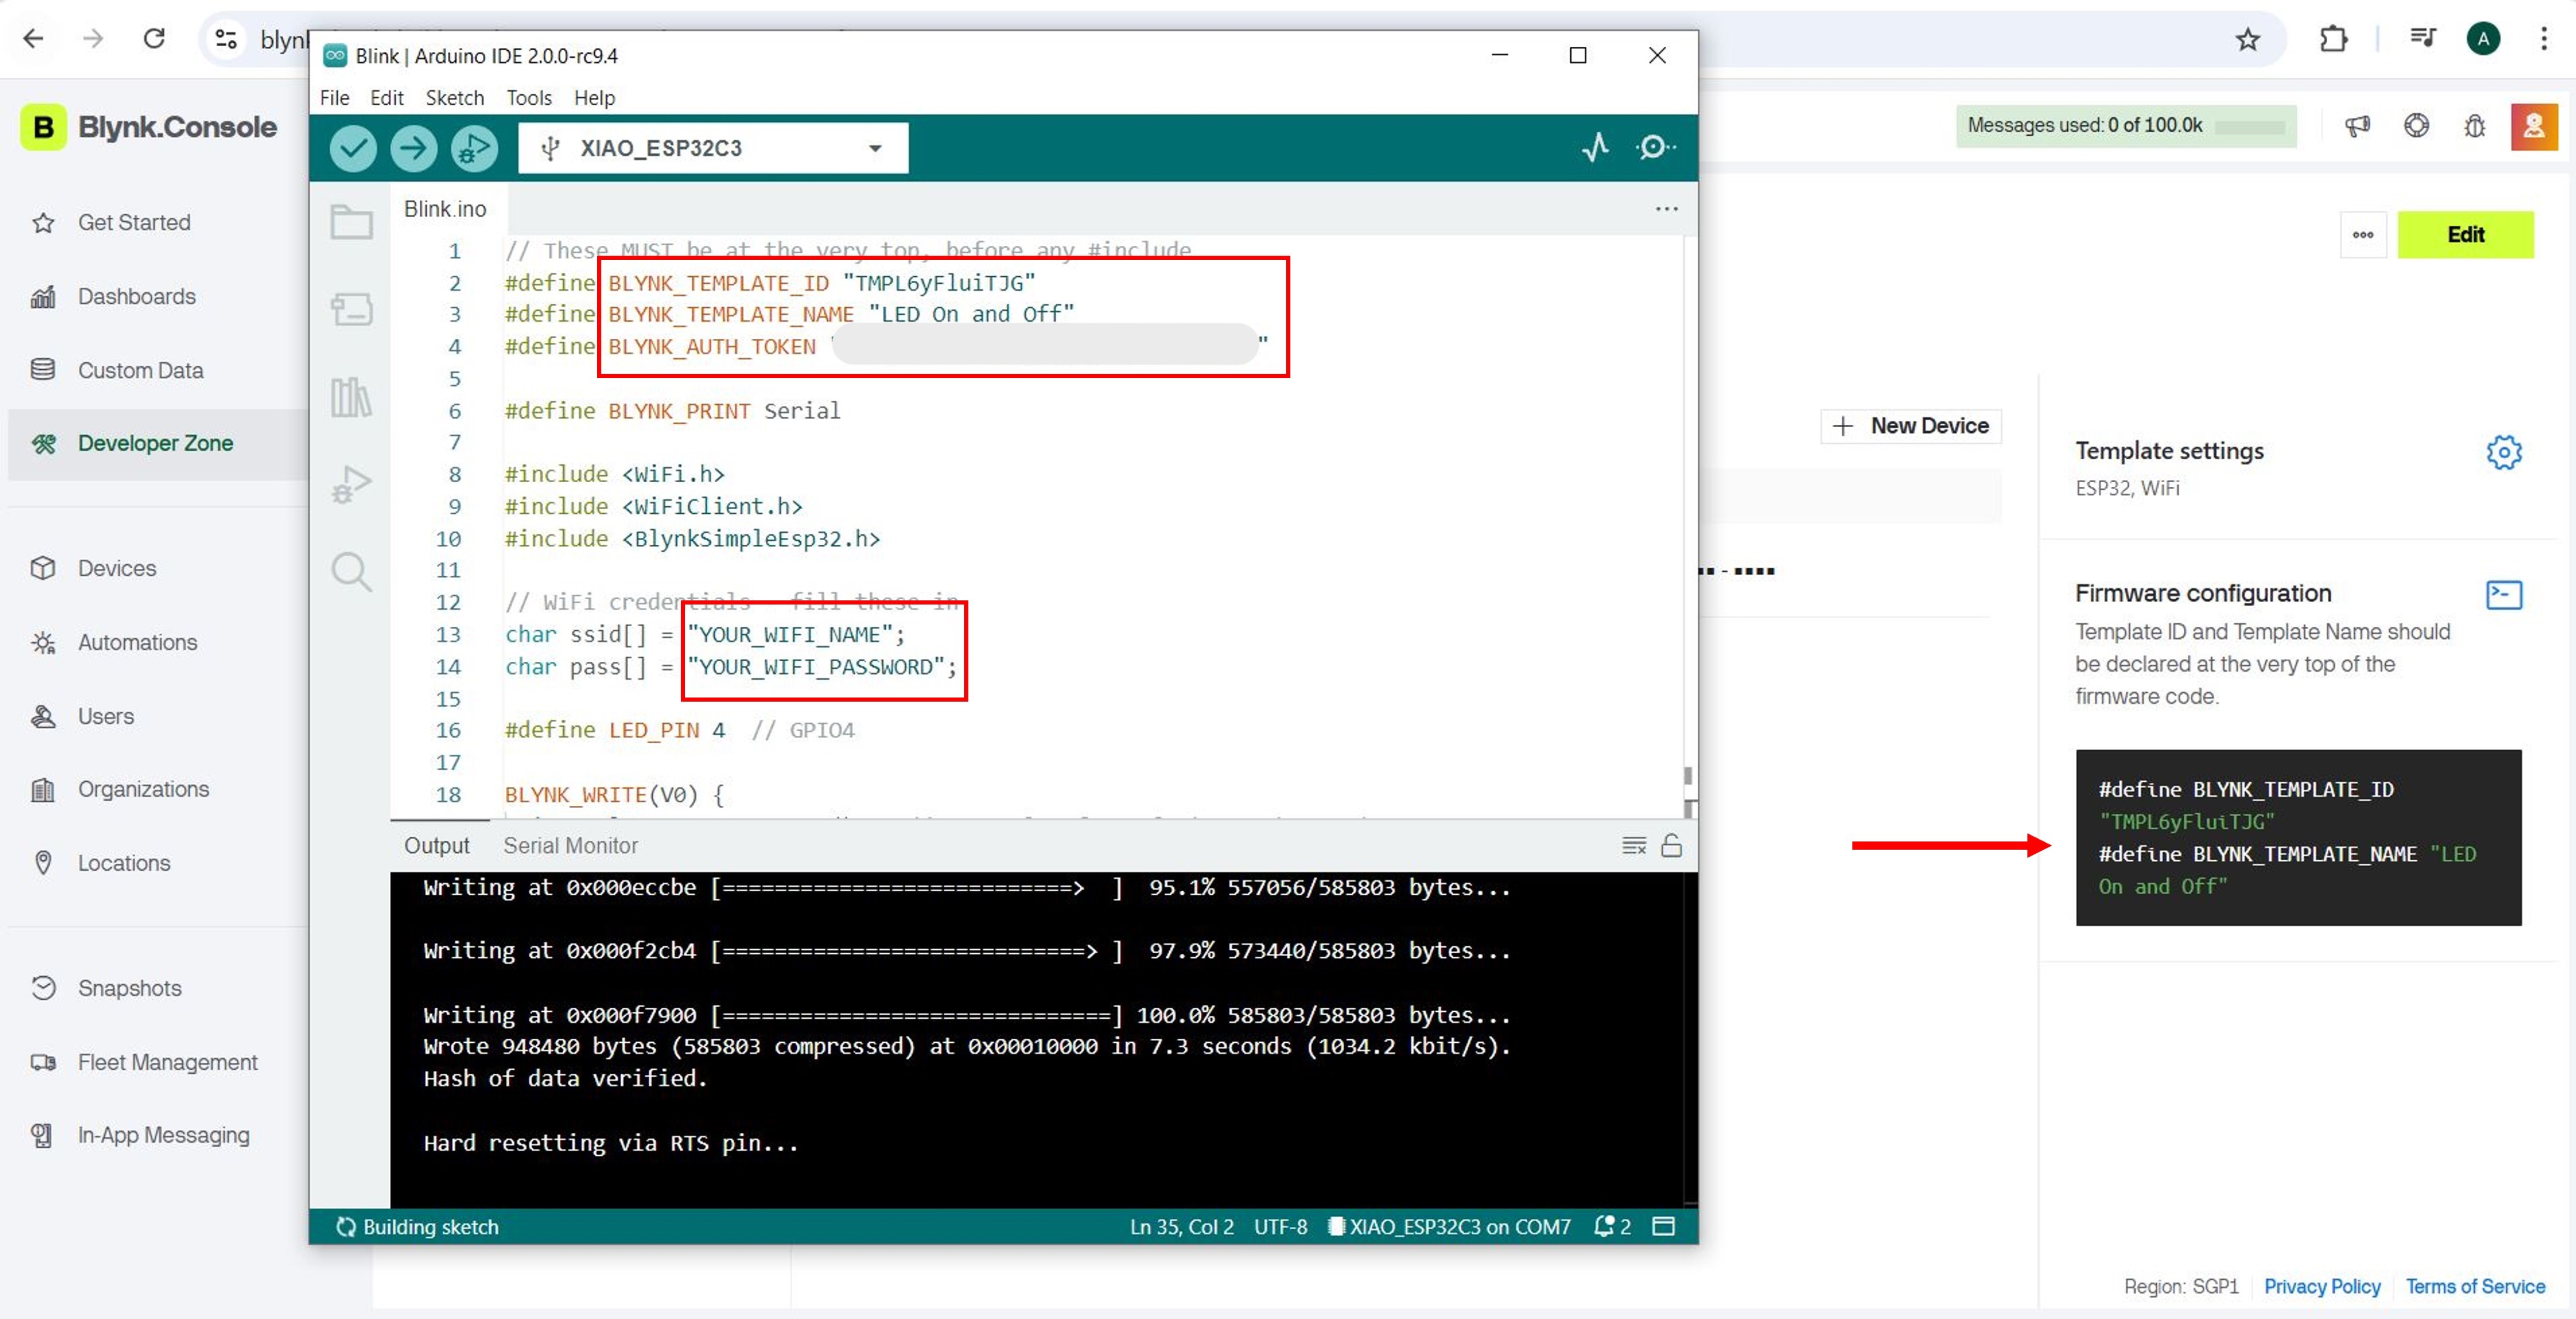
Task: Open Custom Data in Blynk sidebar
Action: point(140,371)
